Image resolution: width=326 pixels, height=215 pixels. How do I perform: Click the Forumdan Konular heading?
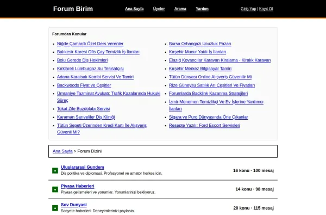point(69,34)
